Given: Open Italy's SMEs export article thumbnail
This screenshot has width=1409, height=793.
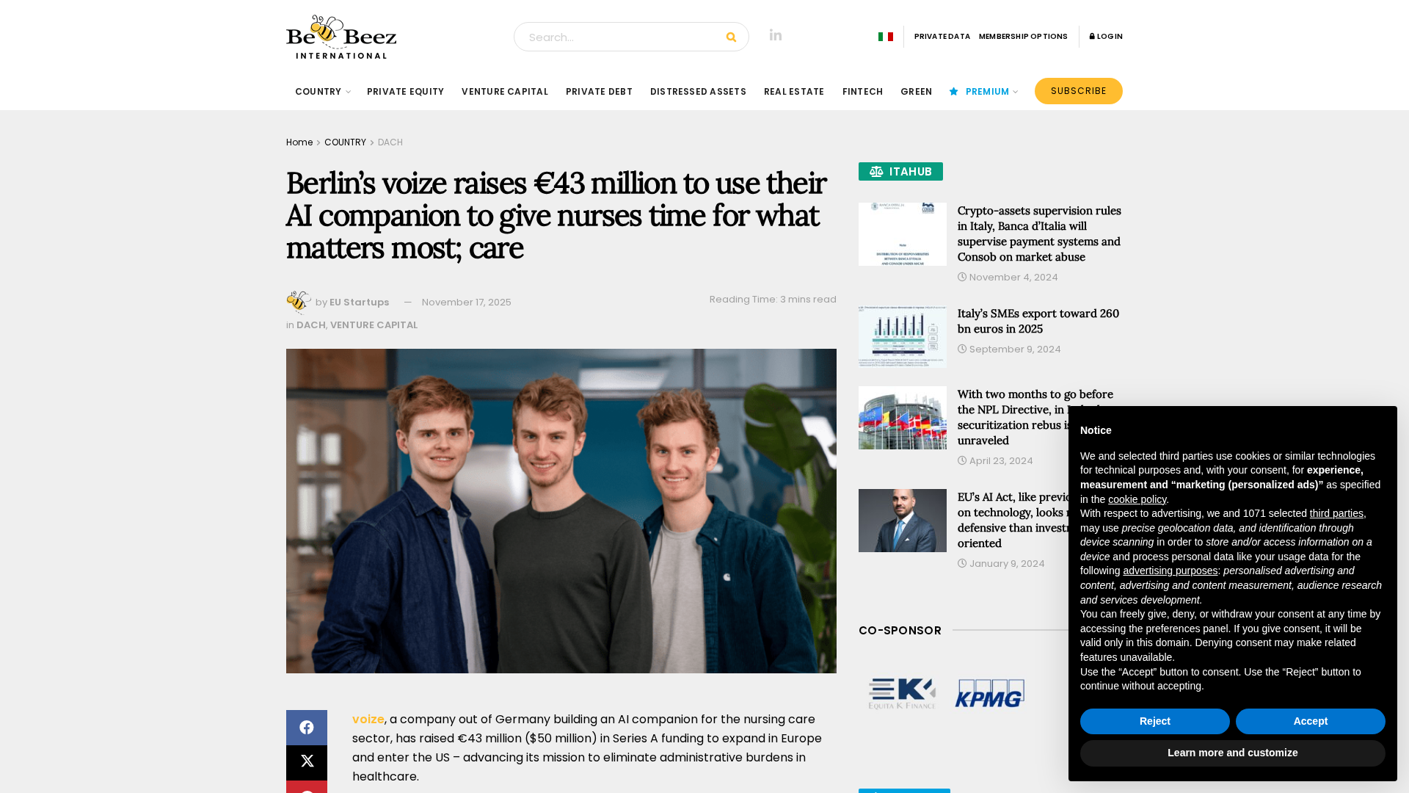Looking at the screenshot, I should (x=902, y=337).
